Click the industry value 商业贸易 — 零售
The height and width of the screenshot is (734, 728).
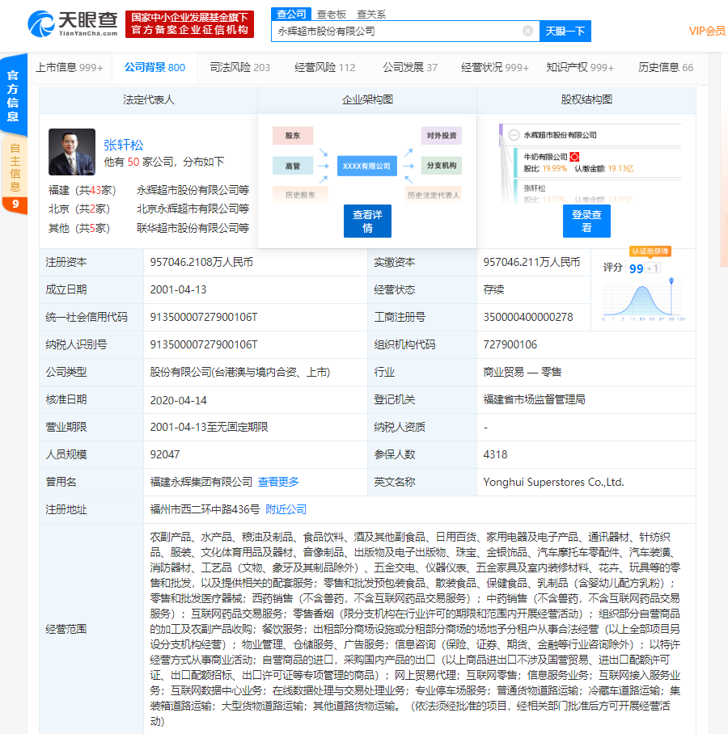[x=523, y=372]
